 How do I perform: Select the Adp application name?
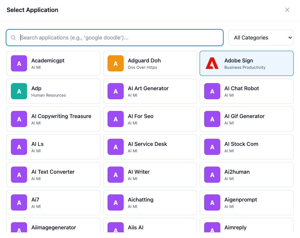36,88
